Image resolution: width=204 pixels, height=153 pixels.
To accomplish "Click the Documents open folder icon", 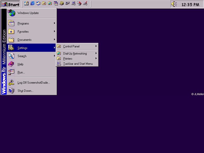I will point(11,40).
